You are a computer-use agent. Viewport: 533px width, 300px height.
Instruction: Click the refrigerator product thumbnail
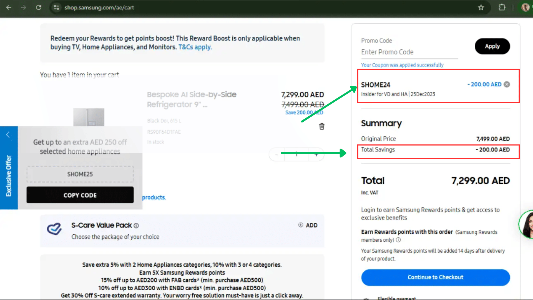(x=89, y=117)
